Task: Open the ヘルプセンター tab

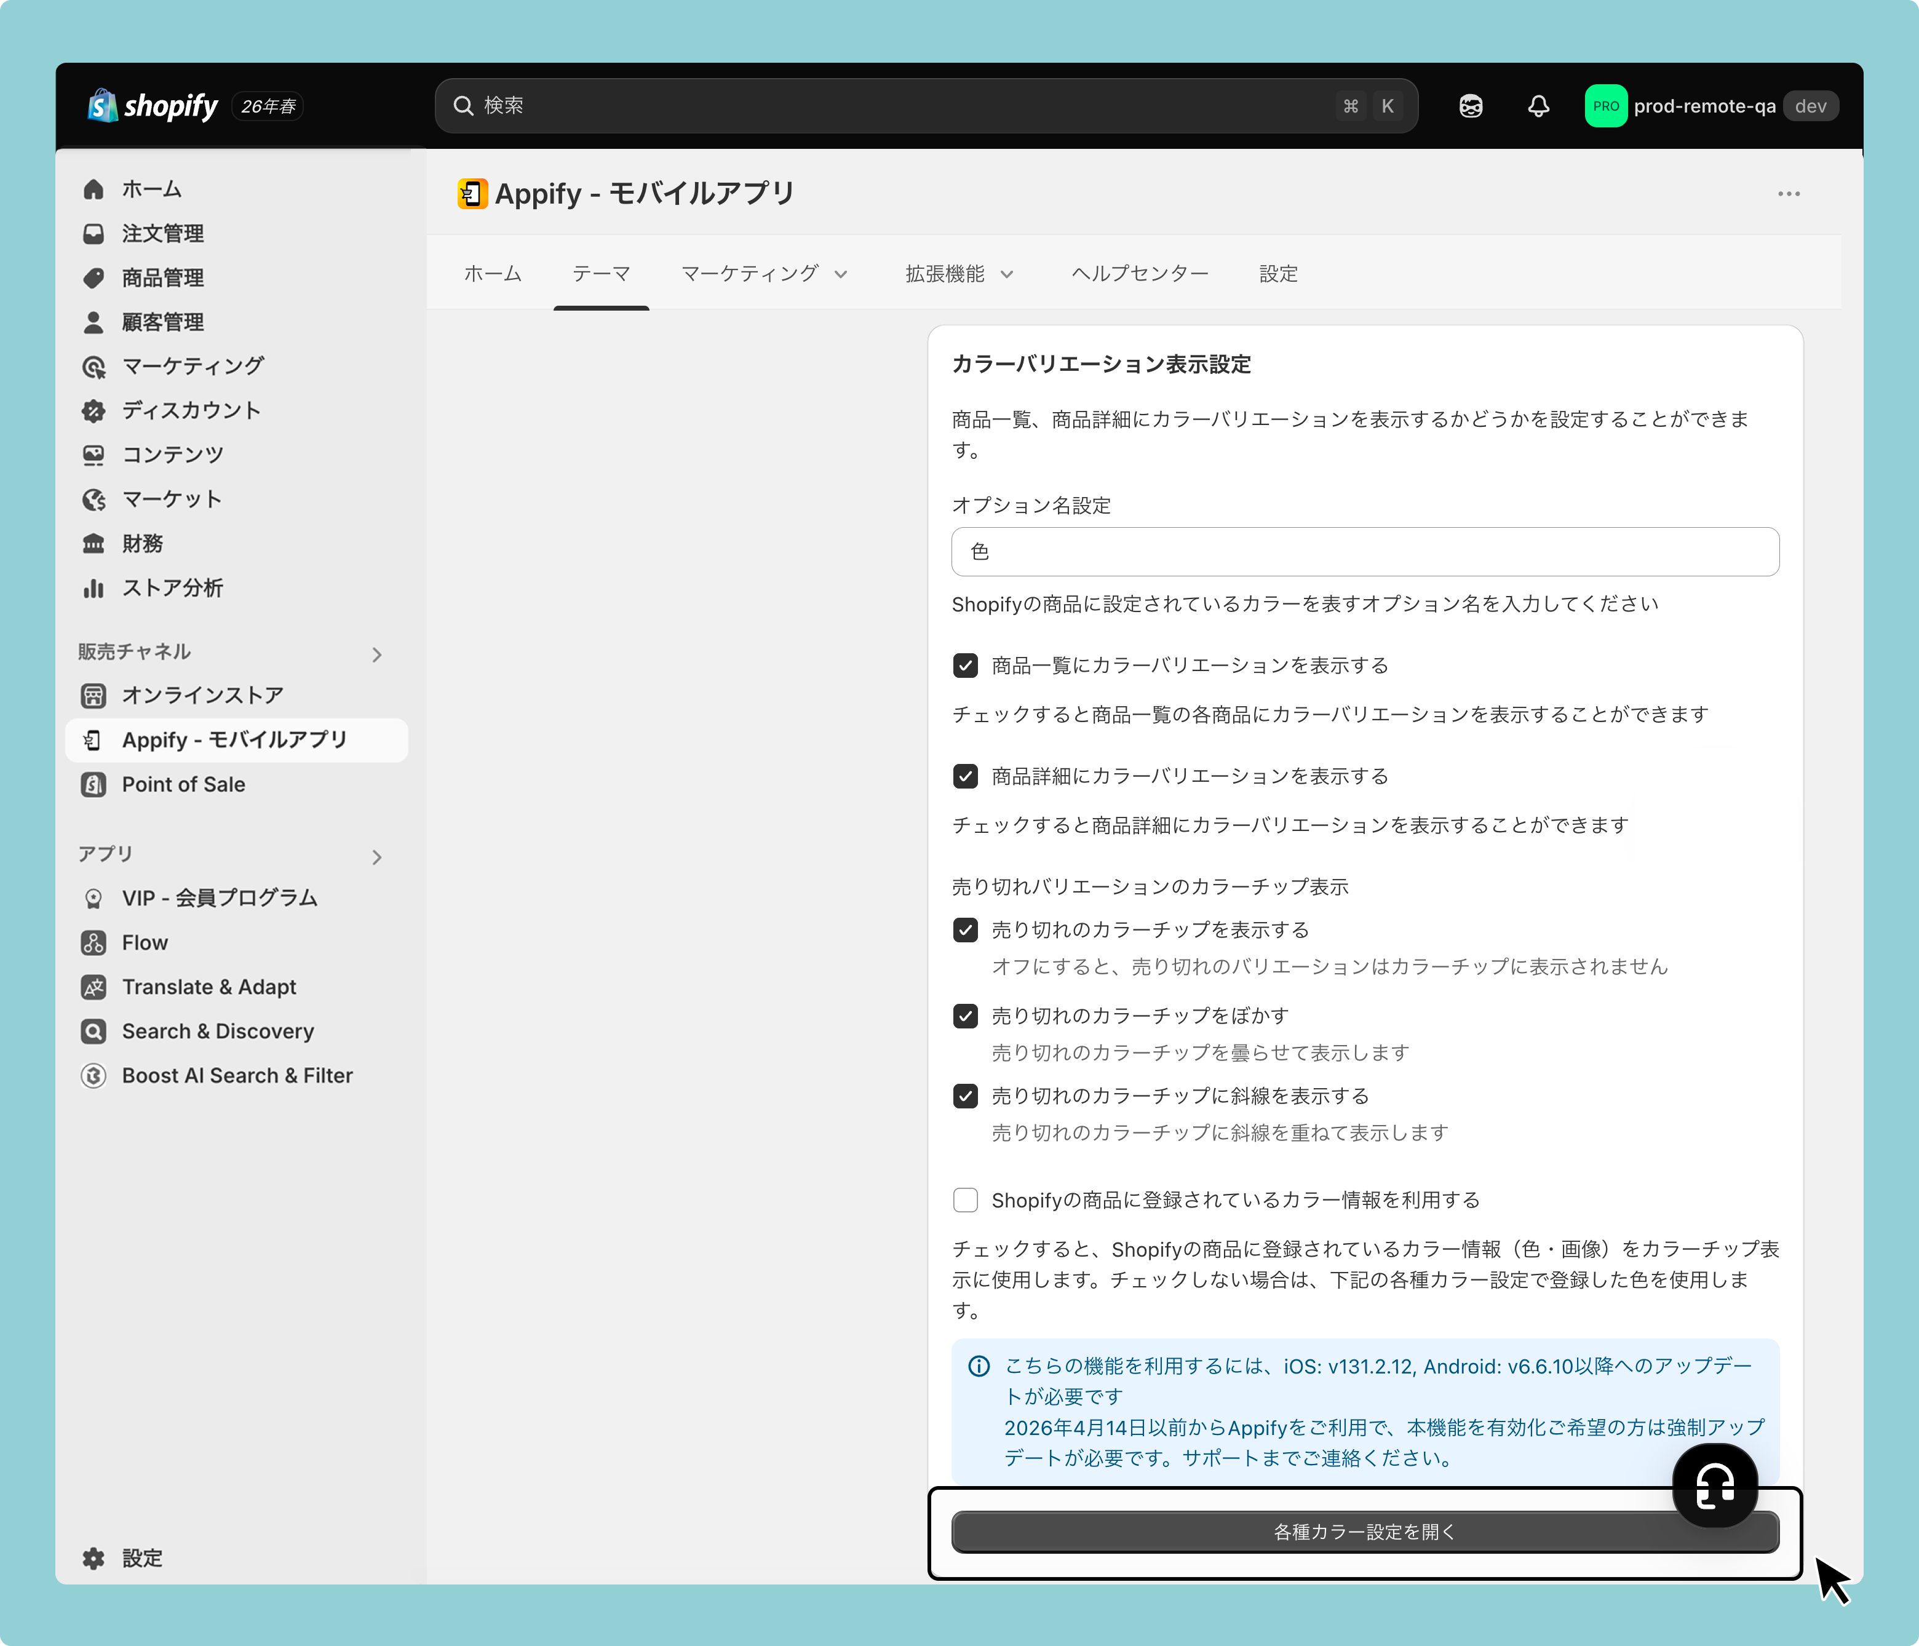Action: click(1140, 274)
